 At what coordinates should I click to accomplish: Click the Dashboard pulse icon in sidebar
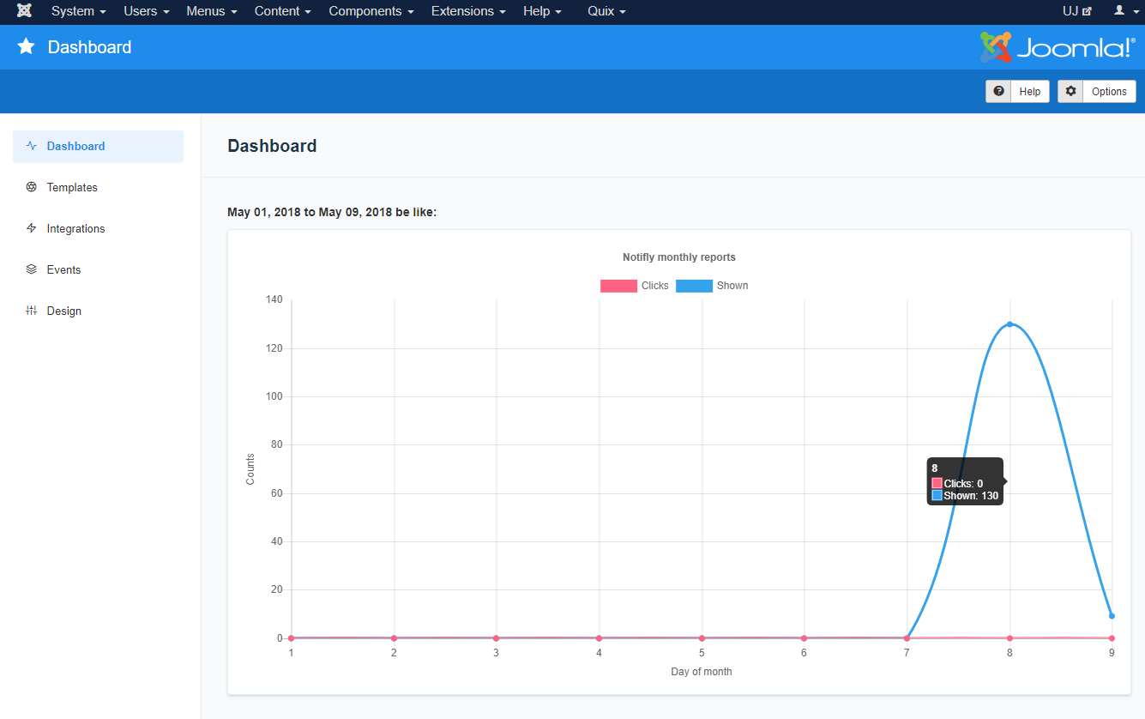32,146
